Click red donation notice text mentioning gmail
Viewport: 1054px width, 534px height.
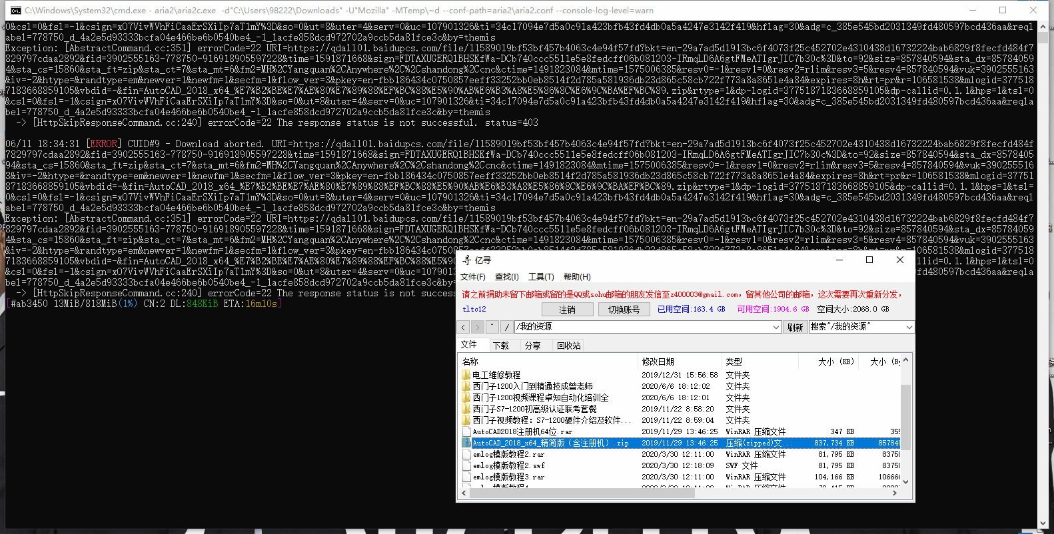coord(682,294)
